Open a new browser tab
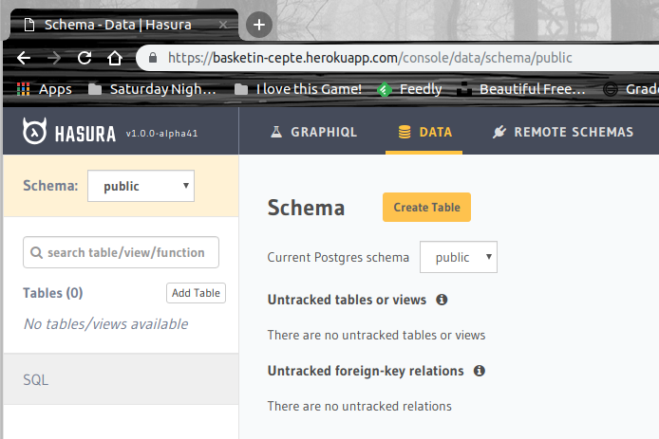This screenshot has height=439, width=659. click(259, 24)
